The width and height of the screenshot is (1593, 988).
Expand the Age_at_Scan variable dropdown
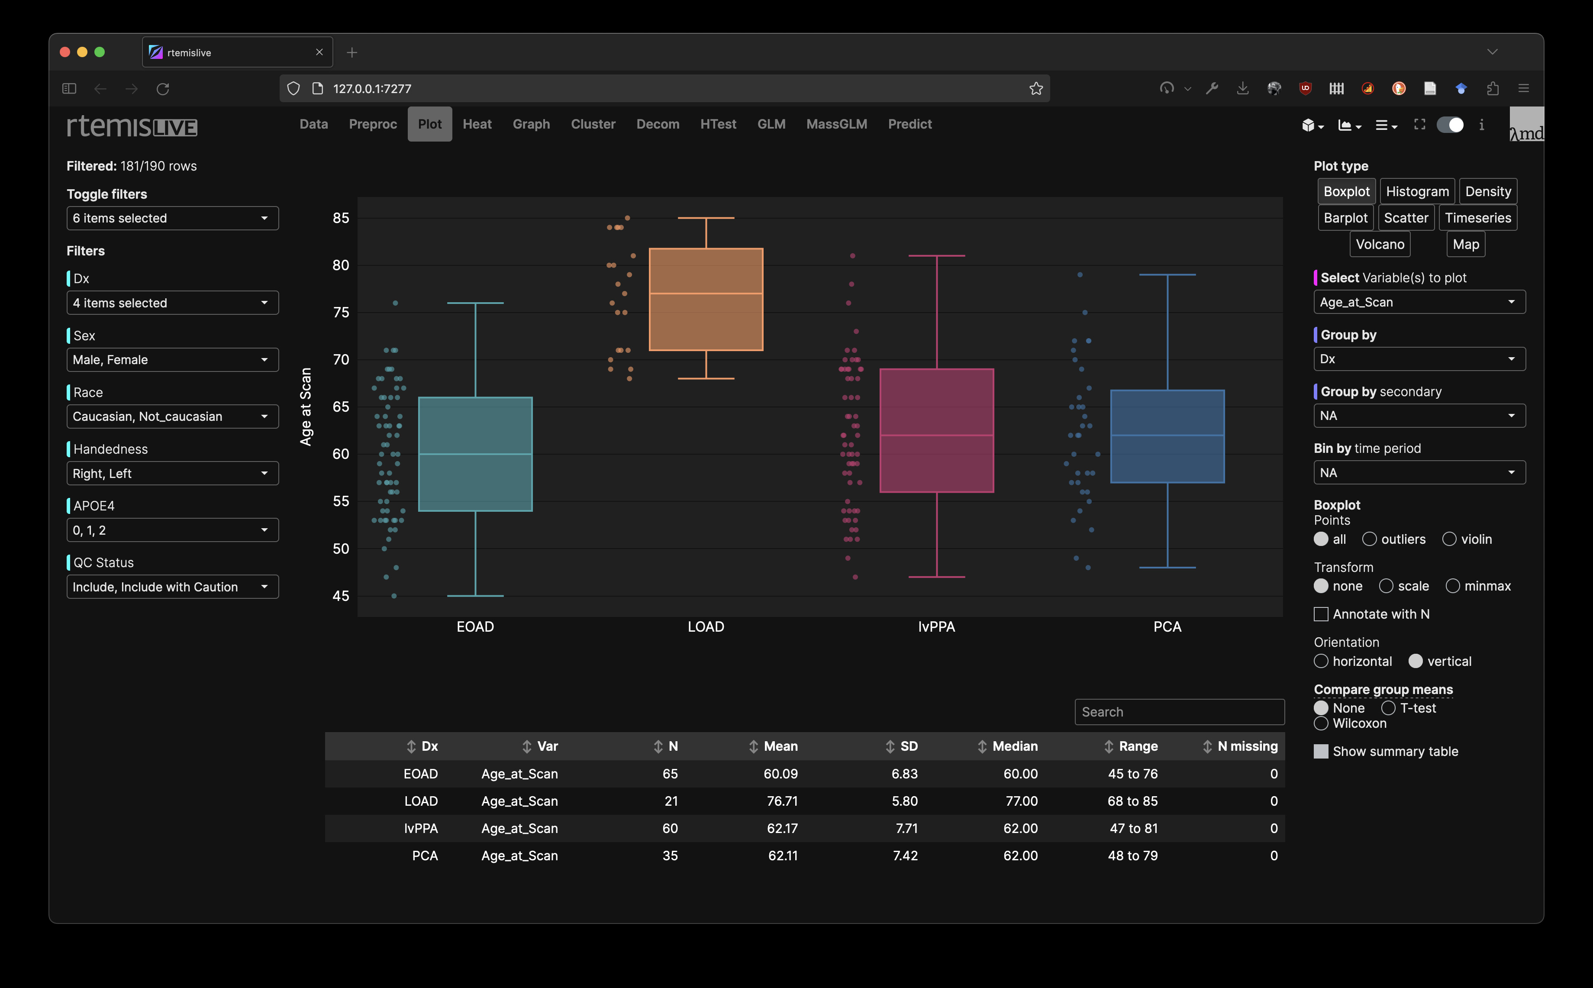point(1419,302)
